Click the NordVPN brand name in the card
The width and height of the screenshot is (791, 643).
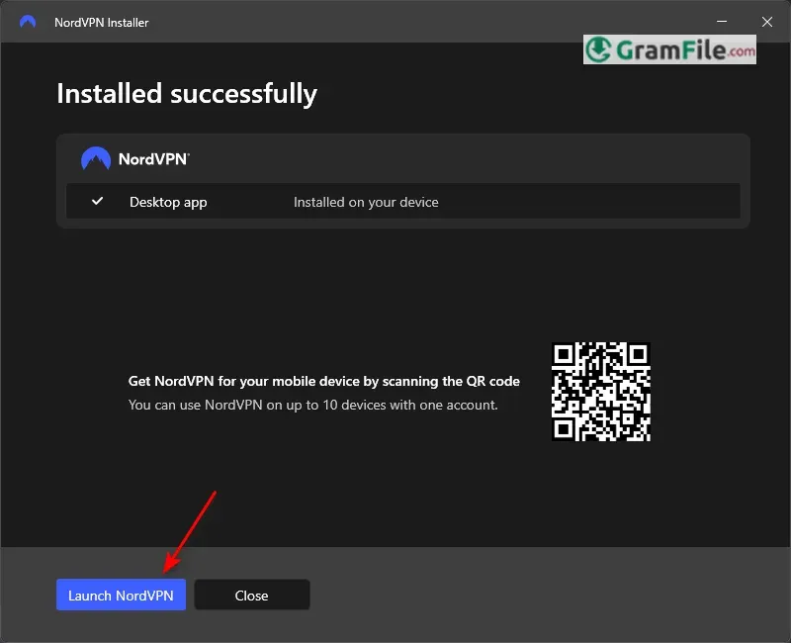click(x=154, y=159)
